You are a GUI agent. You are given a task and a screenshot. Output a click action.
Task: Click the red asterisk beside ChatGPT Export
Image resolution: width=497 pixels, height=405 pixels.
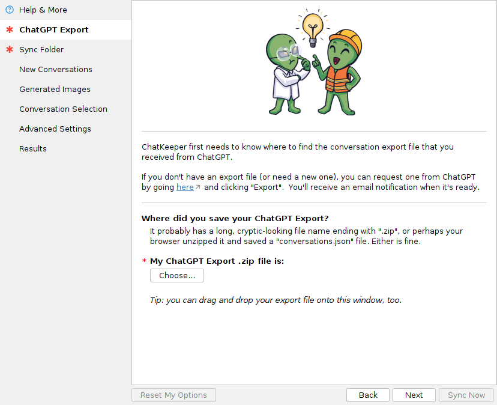[x=9, y=29]
